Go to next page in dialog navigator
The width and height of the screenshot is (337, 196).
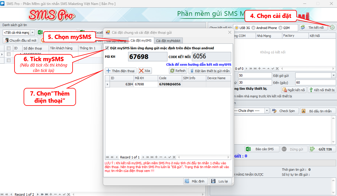point(148,157)
